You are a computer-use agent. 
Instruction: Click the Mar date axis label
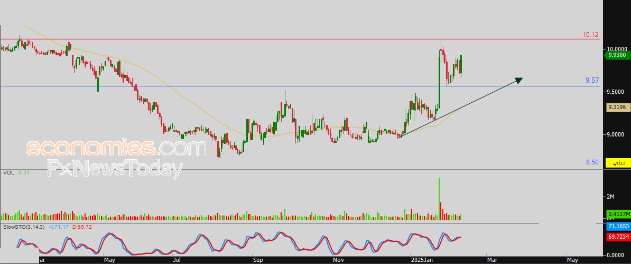click(492, 260)
